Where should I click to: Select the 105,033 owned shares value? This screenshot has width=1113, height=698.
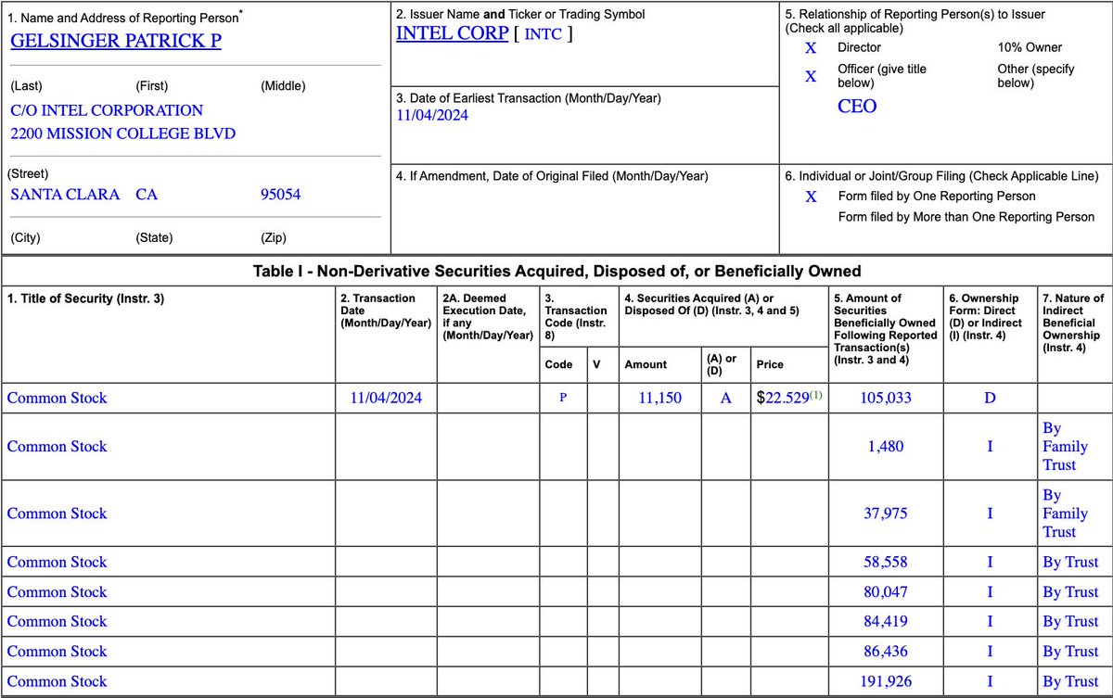[x=886, y=398]
